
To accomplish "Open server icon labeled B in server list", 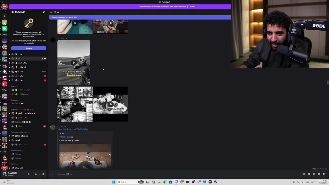I will (x=4, y=16).
